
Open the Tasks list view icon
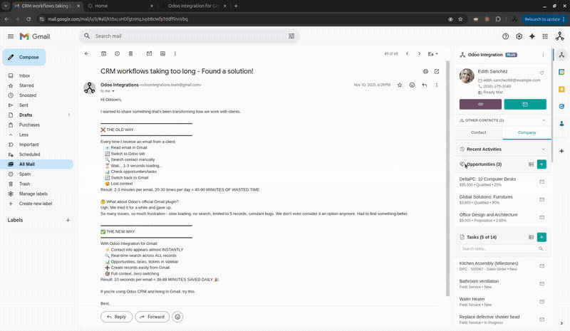tap(531, 237)
